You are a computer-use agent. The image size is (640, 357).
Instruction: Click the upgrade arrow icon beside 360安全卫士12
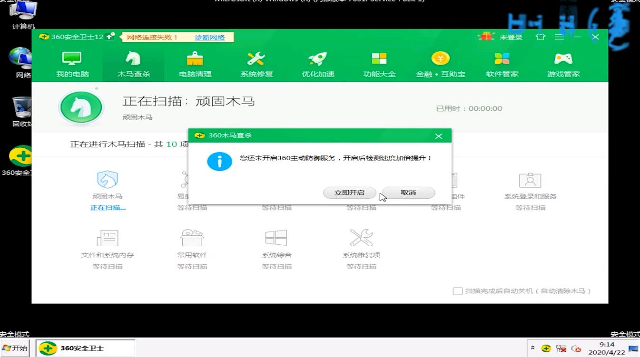click(x=110, y=36)
